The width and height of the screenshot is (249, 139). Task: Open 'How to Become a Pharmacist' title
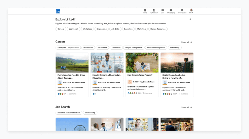pos(107,77)
